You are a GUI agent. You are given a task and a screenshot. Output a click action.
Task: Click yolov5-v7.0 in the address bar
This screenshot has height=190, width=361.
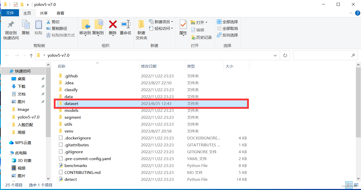(58, 55)
